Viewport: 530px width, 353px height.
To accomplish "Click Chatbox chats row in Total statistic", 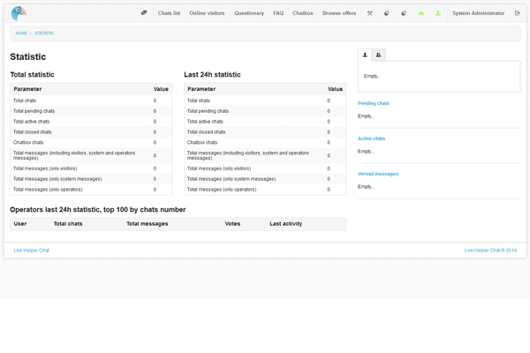I will [91, 143].
